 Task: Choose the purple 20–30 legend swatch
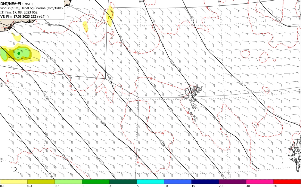[232, 182]
